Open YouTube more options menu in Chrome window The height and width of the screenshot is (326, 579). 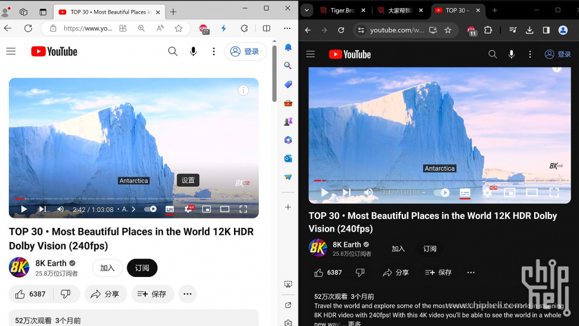coord(530,54)
